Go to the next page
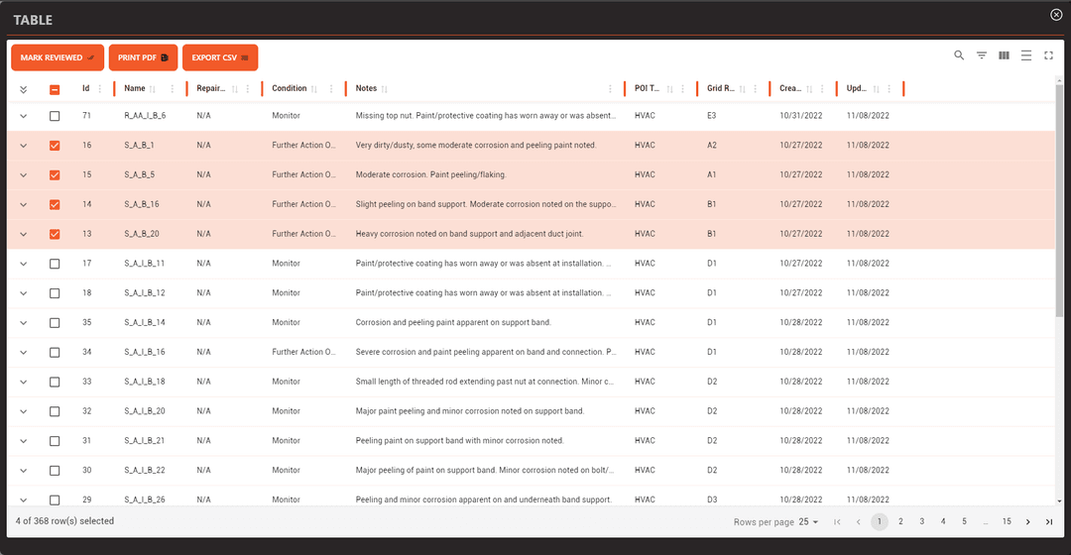1071x555 pixels. click(x=1027, y=521)
